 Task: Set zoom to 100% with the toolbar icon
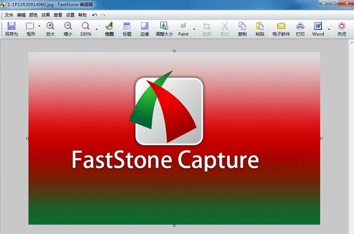(86, 29)
